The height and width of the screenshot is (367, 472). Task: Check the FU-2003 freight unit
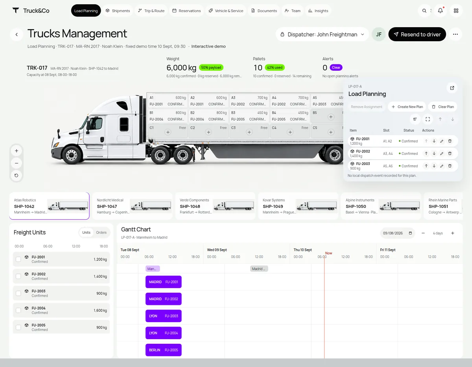click(x=18, y=294)
